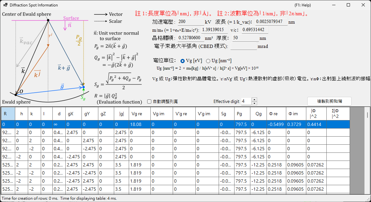Select the 0 0 0 reflection row
Screen dimensions: 371x202
[x=175, y=124]
